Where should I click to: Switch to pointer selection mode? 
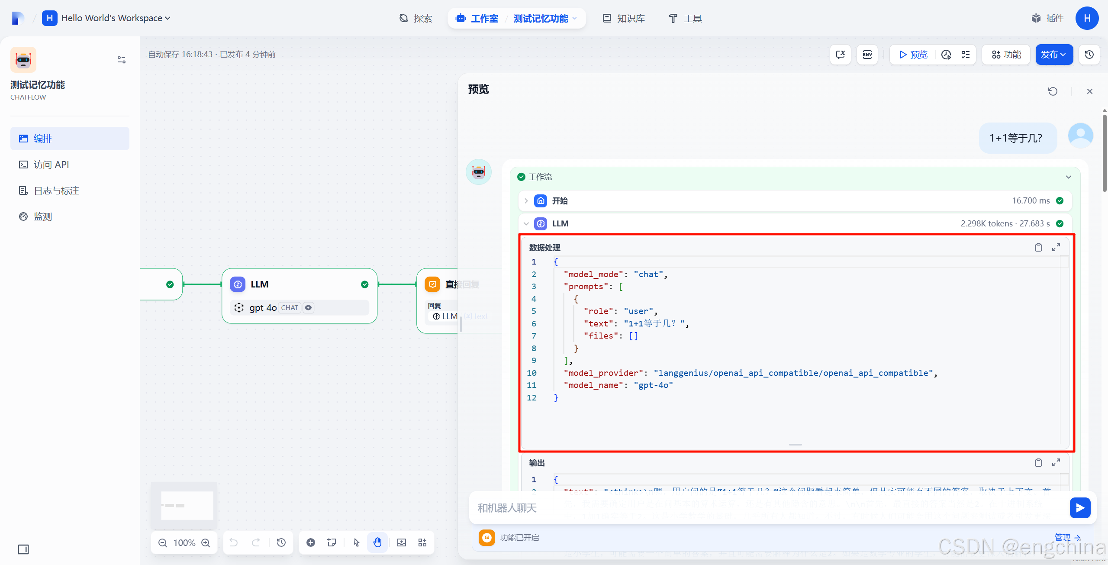356,542
